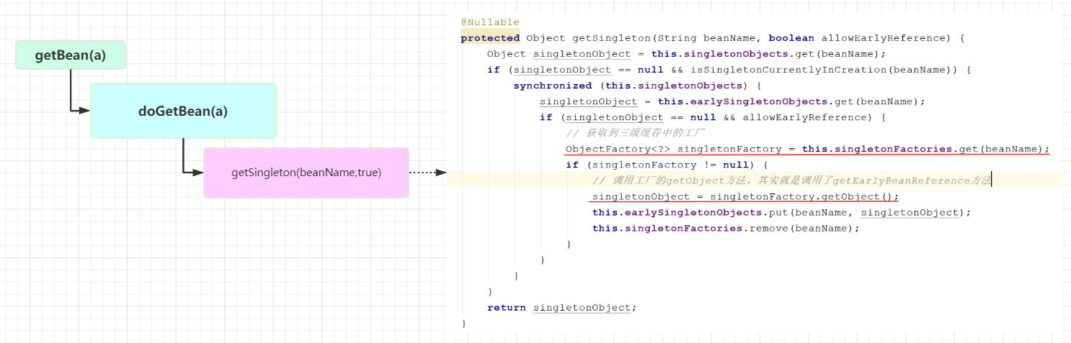Click the return singletonObject statement
Viewport: 1071px width, 343px height.
point(562,307)
